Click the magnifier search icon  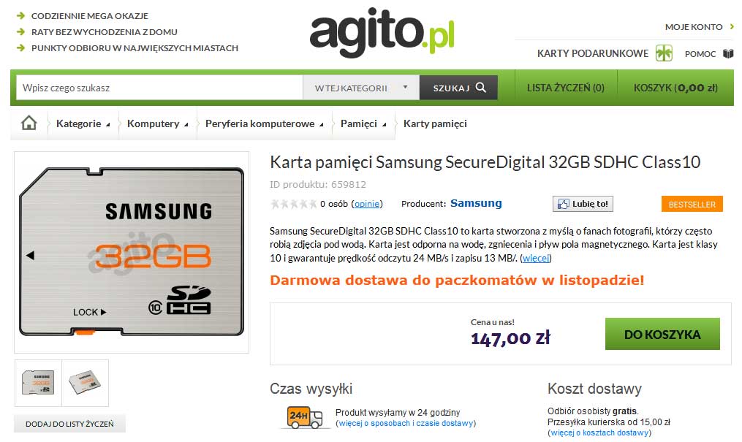[x=481, y=88]
